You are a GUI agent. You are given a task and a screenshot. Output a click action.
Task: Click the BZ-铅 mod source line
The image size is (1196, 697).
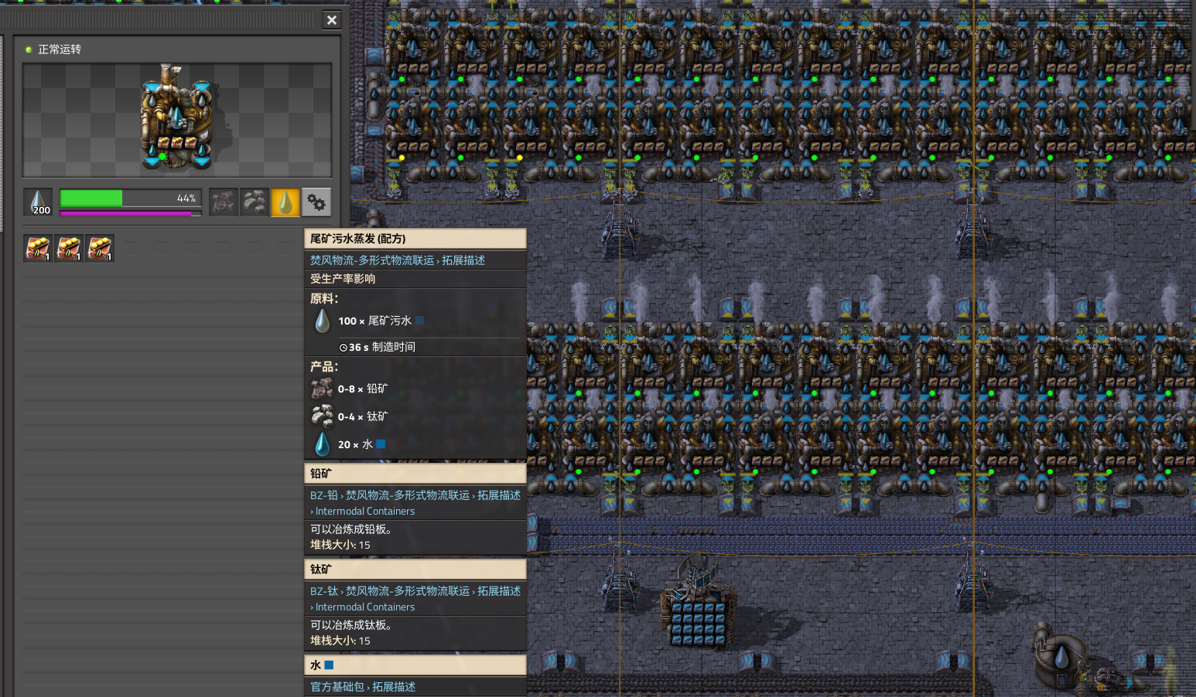click(415, 502)
